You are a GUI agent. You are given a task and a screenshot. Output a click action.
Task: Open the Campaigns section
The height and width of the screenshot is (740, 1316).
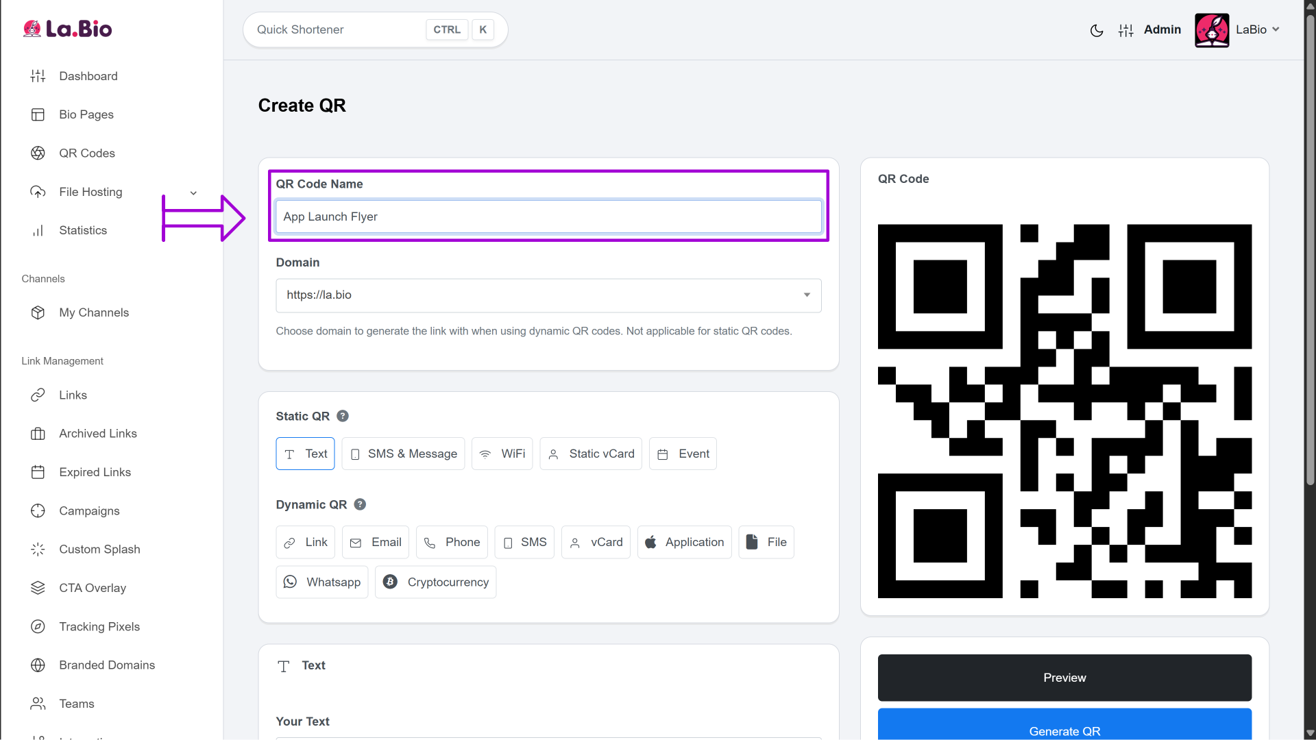[89, 510]
